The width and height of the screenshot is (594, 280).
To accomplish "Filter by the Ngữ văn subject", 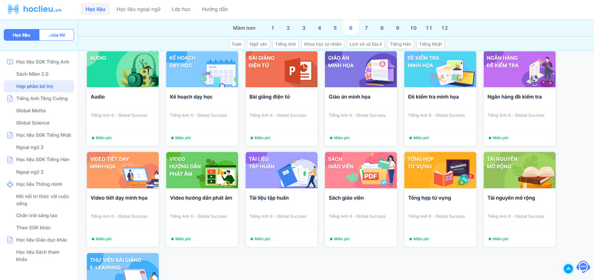I will pos(258,44).
